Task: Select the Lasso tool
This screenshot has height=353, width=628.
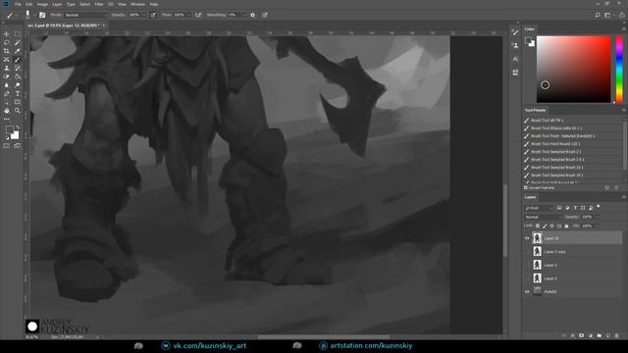Action: click(x=7, y=43)
